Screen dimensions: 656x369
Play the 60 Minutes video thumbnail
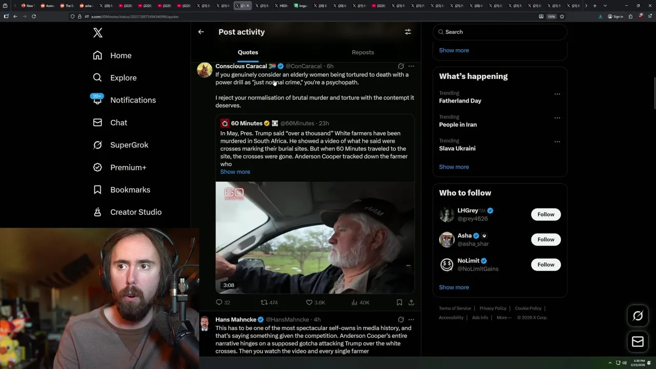[315, 237]
